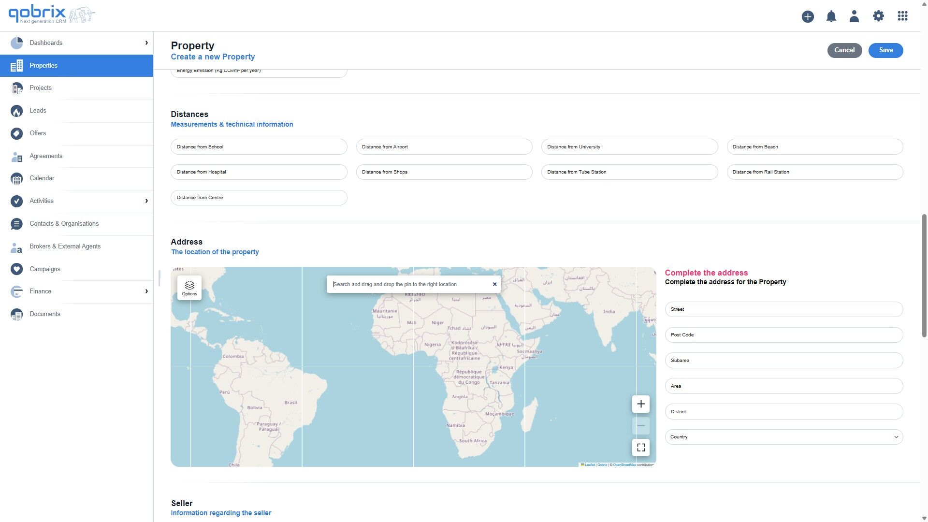Open settings gear icon

(x=878, y=16)
